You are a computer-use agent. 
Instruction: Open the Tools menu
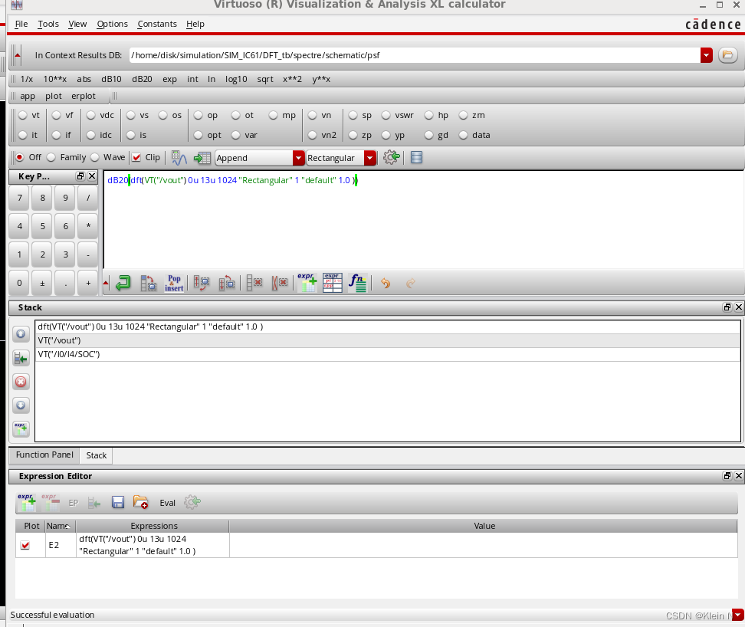click(x=48, y=24)
